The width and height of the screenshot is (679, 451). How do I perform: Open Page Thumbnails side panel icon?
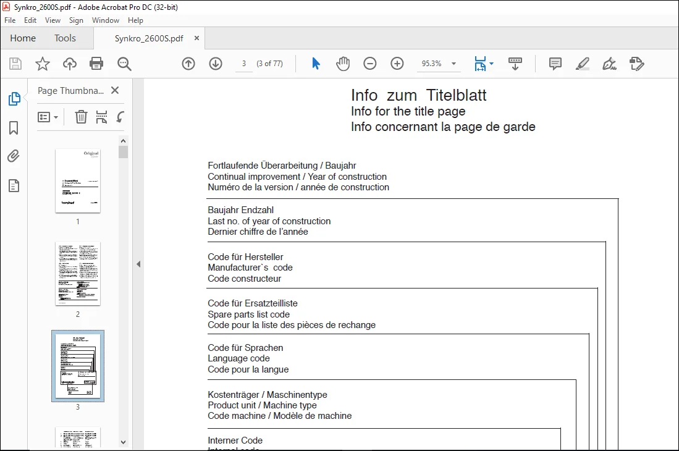(x=14, y=99)
